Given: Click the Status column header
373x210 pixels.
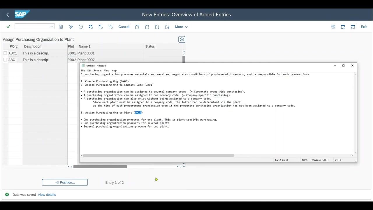Looking at the screenshot, I should [x=150, y=46].
